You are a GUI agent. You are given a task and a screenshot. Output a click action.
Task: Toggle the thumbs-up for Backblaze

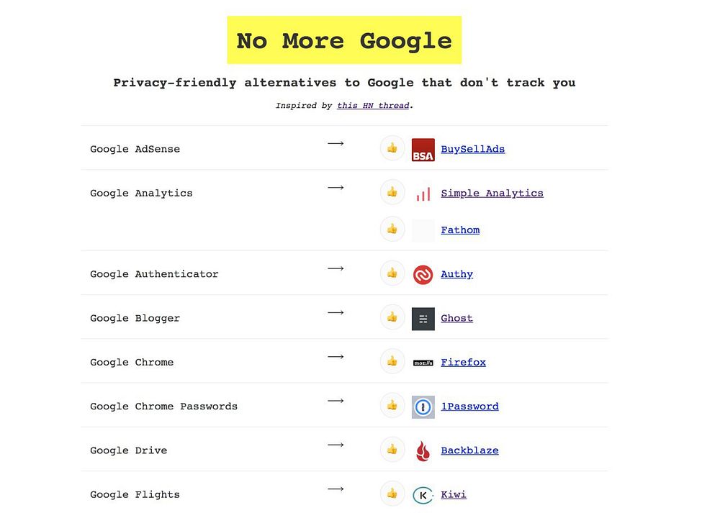click(x=392, y=450)
